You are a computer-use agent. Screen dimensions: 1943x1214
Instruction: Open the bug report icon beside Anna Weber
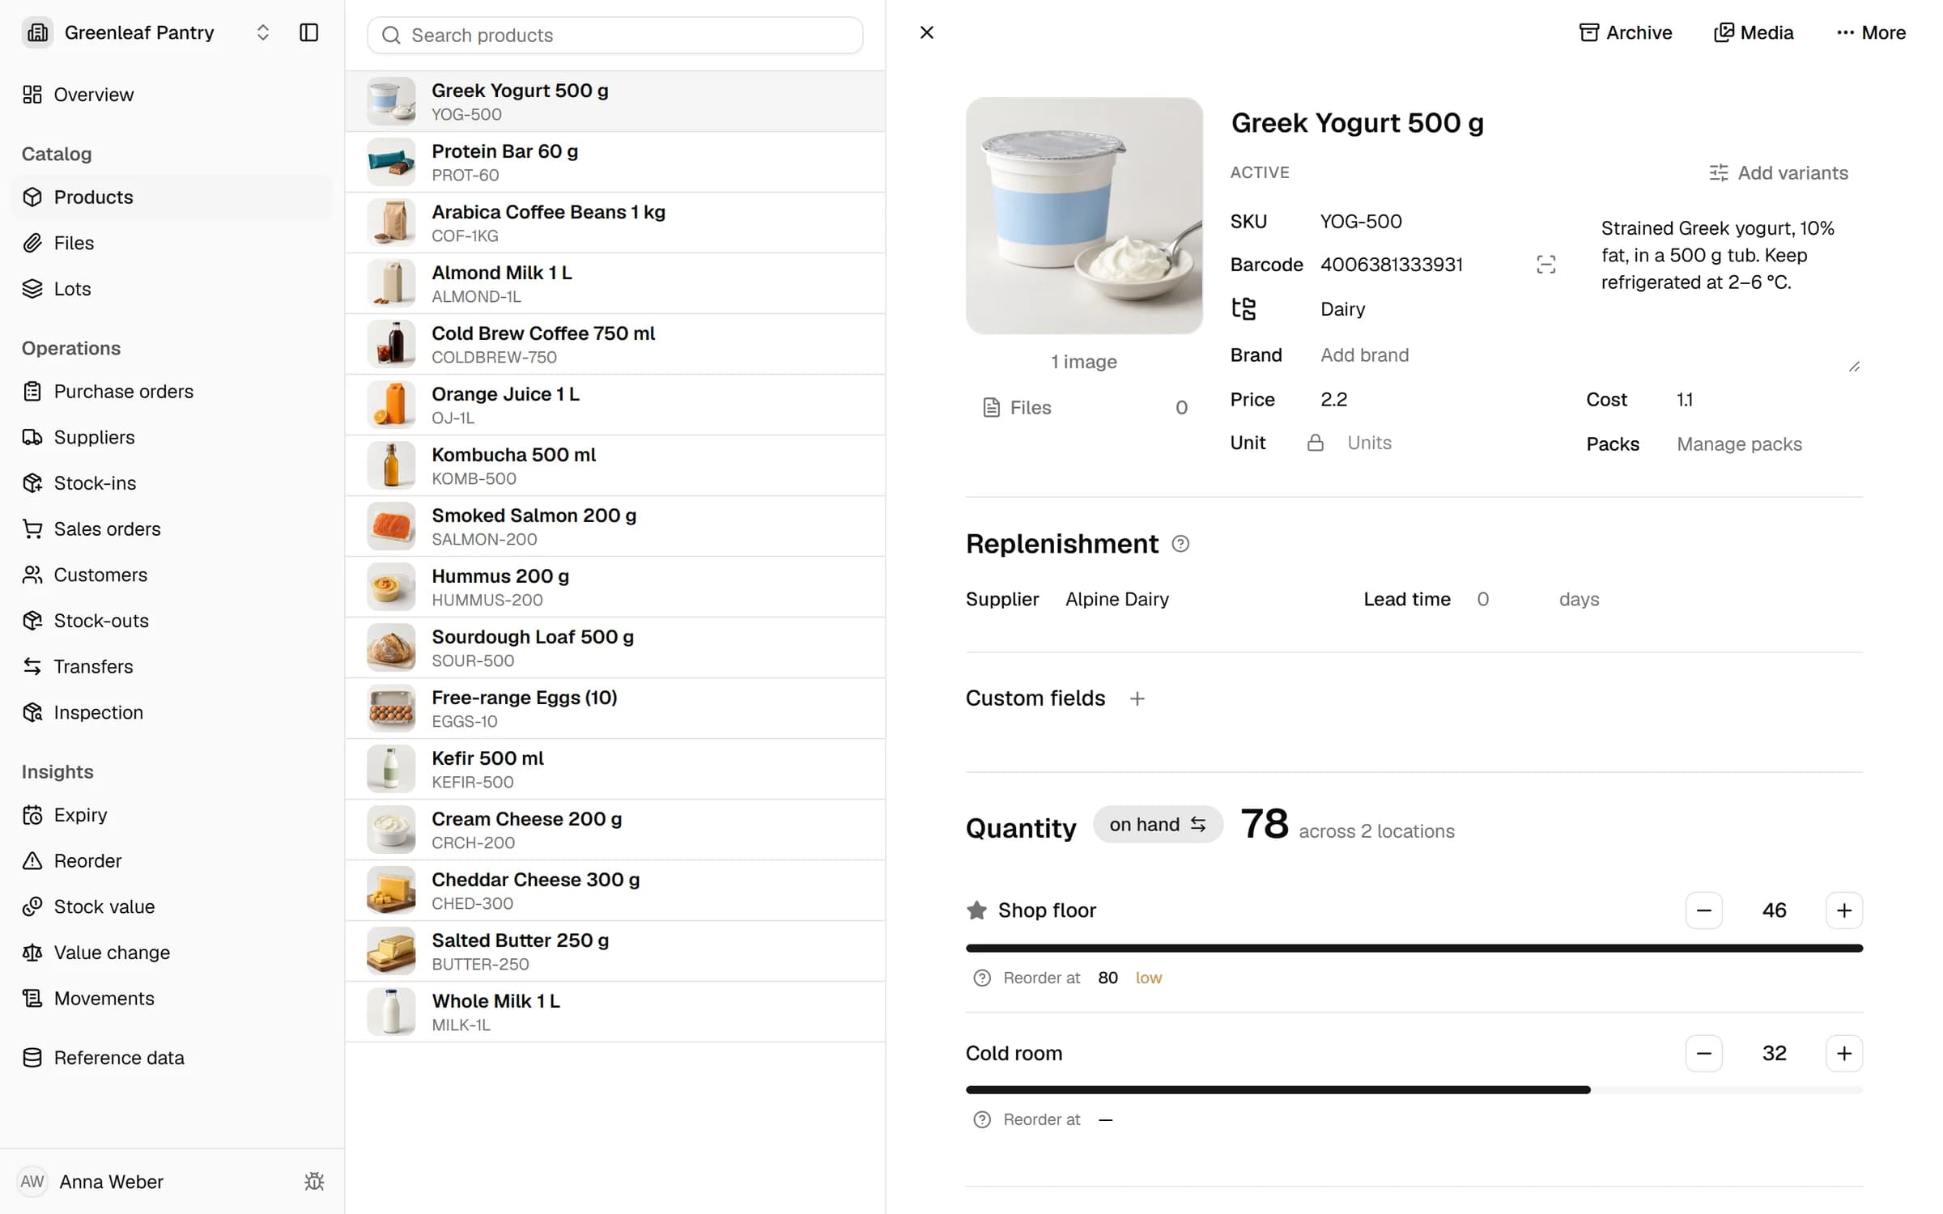pyautogui.click(x=314, y=1182)
